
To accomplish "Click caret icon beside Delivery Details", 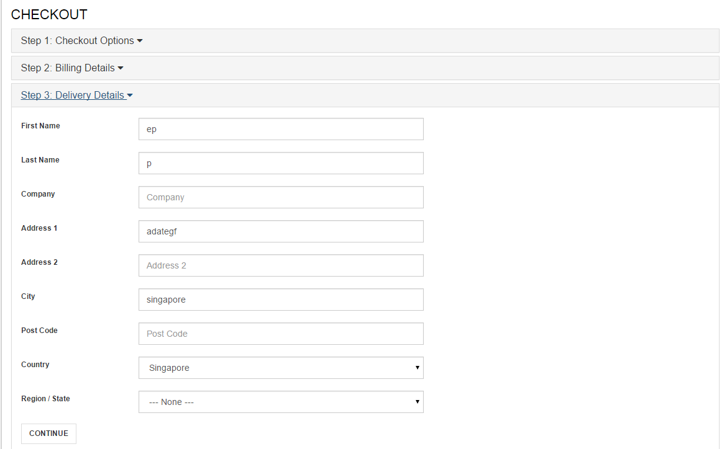I will [x=130, y=96].
